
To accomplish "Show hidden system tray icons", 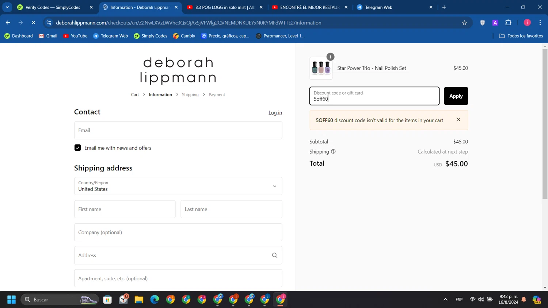I will [445, 300].
